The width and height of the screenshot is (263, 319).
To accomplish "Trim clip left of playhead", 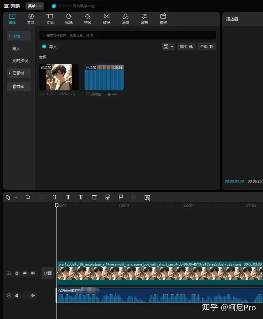I will pyautogui.click(x=68, y=197).
